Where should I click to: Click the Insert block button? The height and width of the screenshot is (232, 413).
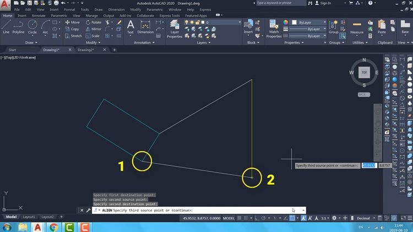click(x=248, y=27)
